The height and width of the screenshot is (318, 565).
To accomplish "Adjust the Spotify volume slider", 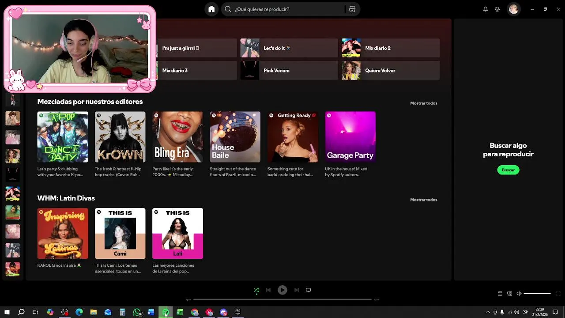I will [537, 294].
